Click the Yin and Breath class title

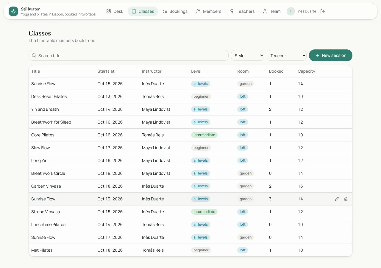45,109
